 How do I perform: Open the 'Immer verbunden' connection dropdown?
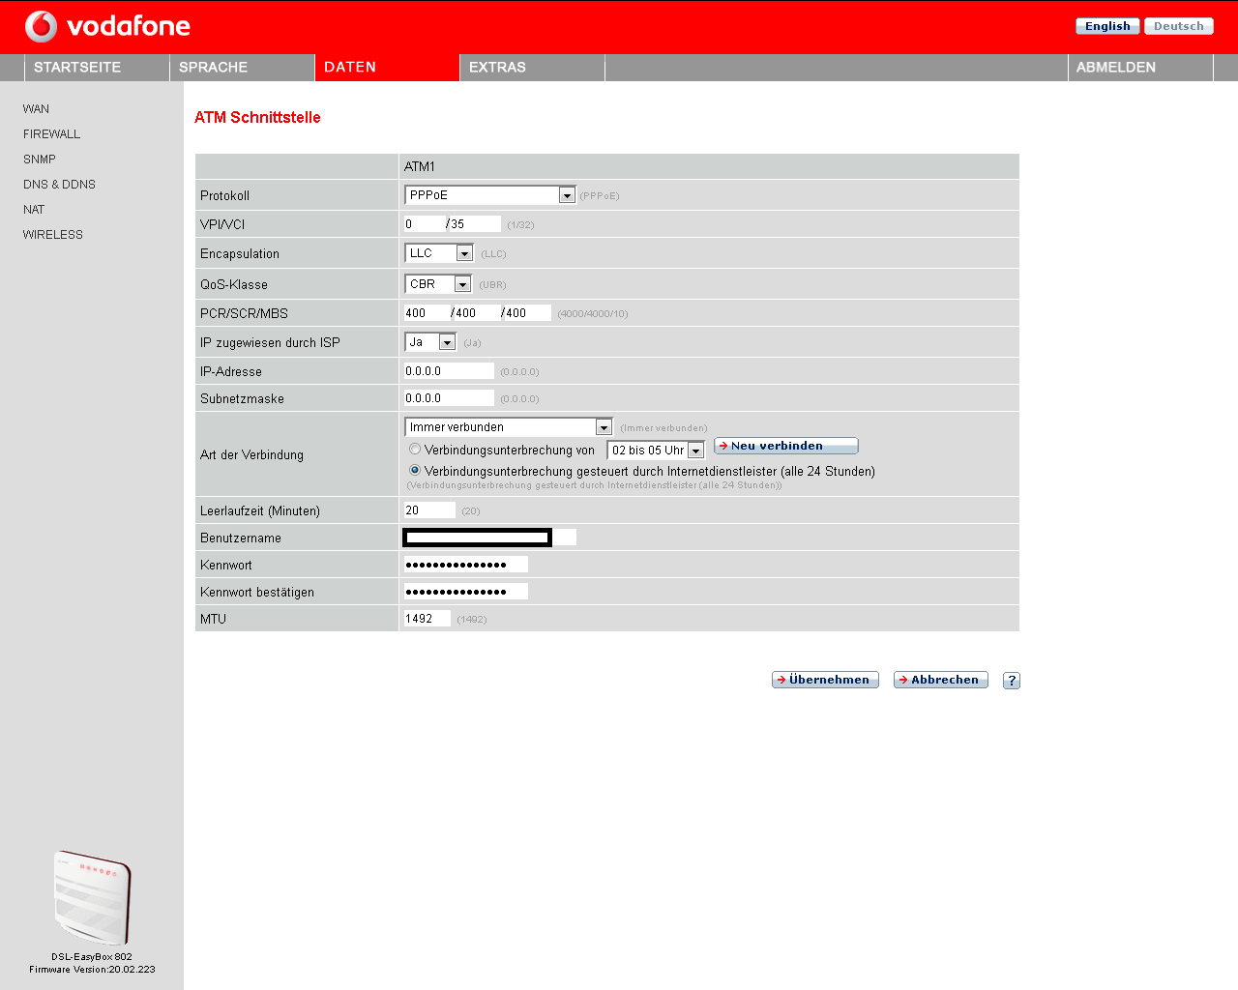pyautogui.click(x=604, y=426)
